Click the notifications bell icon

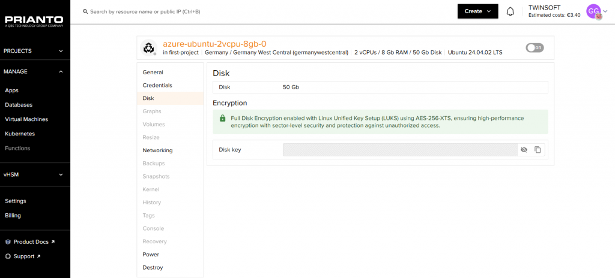(510, 11)
